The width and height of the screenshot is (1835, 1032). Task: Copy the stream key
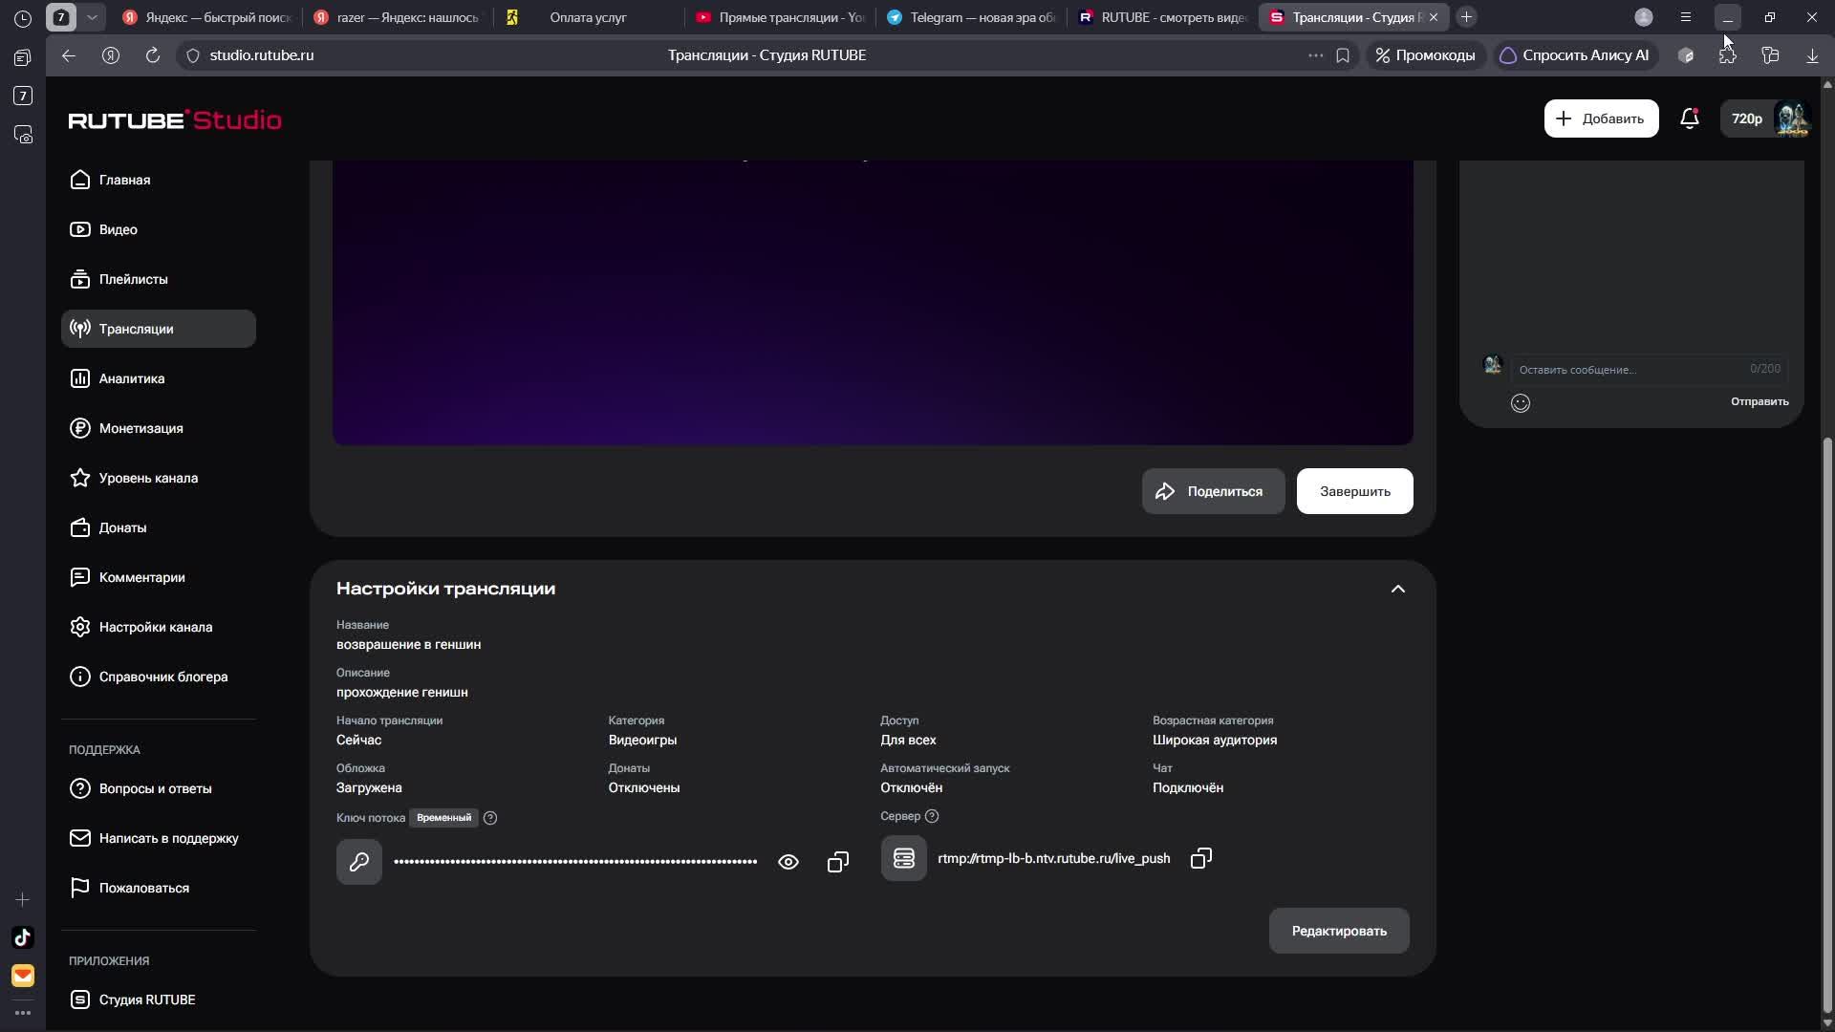838,862
